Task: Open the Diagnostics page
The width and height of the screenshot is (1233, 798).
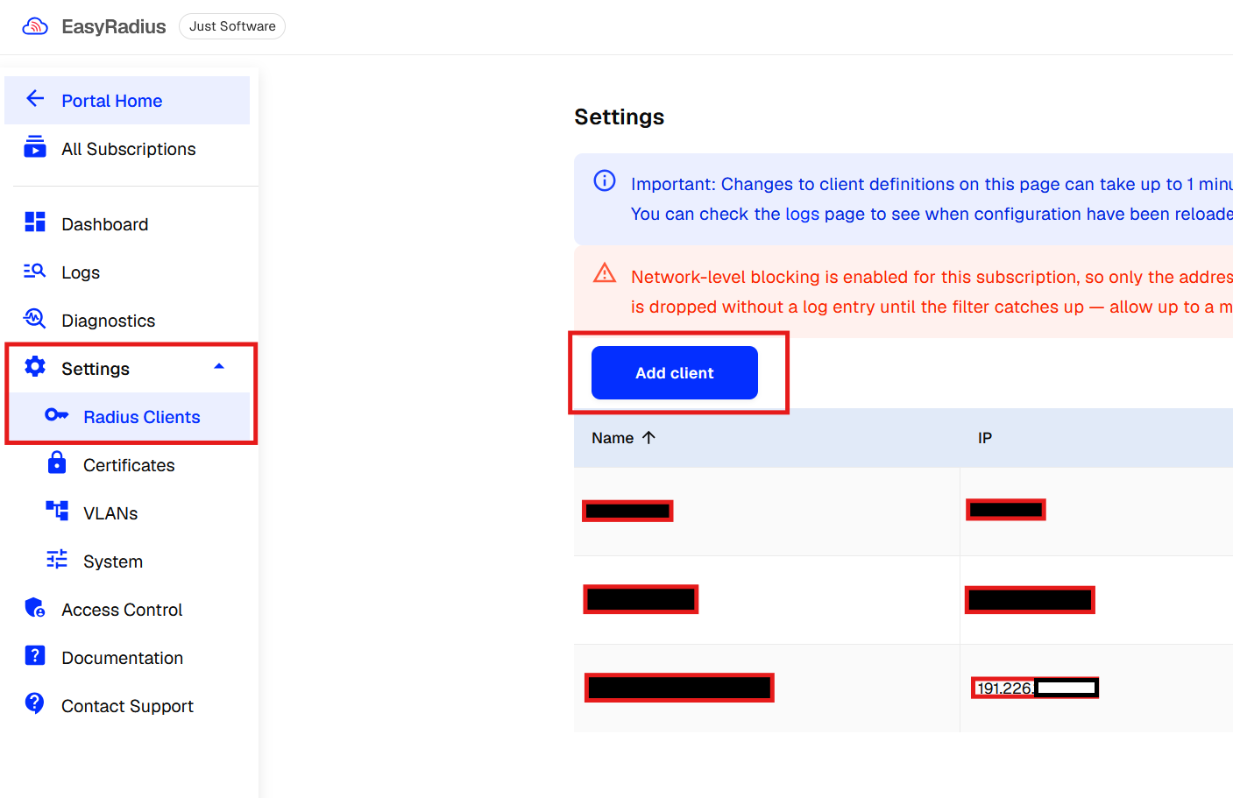Action: (108, 321)
